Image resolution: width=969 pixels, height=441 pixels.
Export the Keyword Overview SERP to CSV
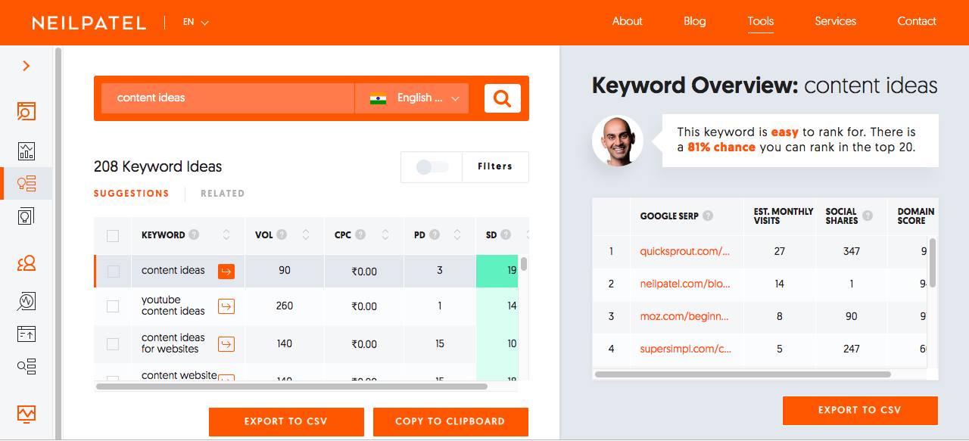click(x=860, y=411)
